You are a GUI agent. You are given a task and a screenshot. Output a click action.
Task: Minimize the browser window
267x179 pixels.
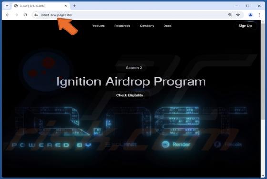(x=236, y=6)
